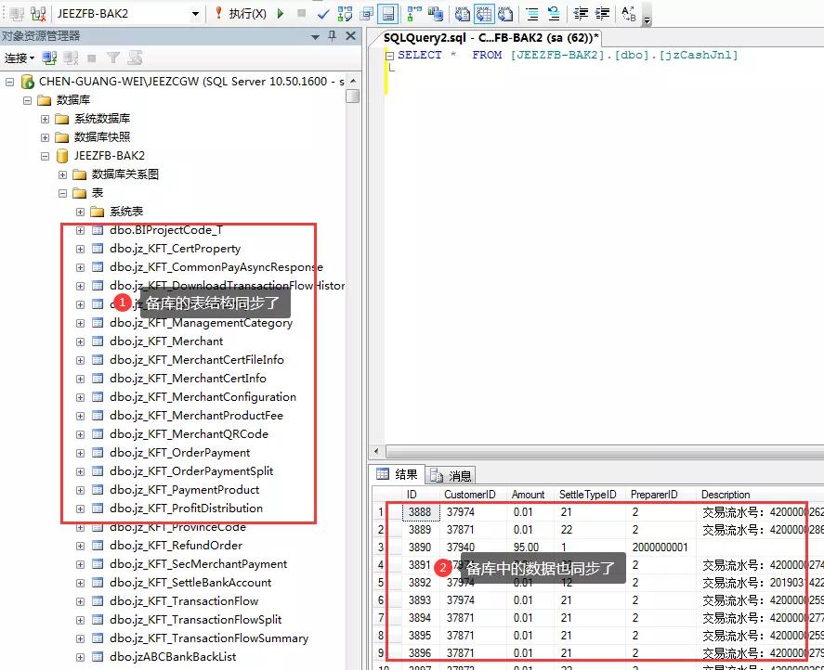Switch to the 消息 messages tab
The width and height of the screenshot is (824, 670).
(x=451, y=476)
